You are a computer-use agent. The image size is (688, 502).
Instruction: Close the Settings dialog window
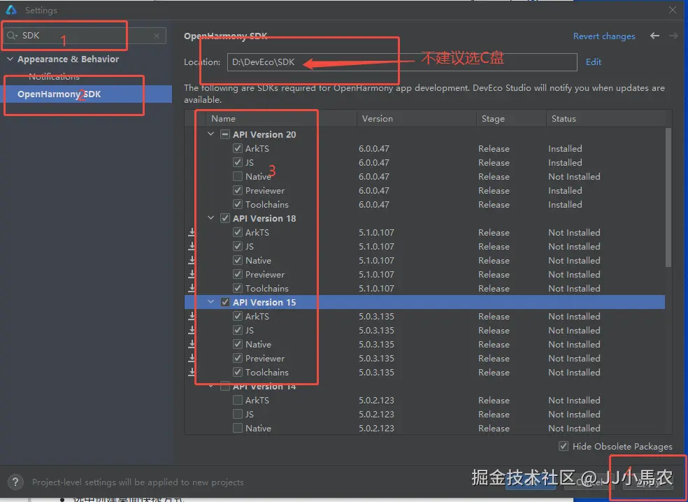(672, 10)
